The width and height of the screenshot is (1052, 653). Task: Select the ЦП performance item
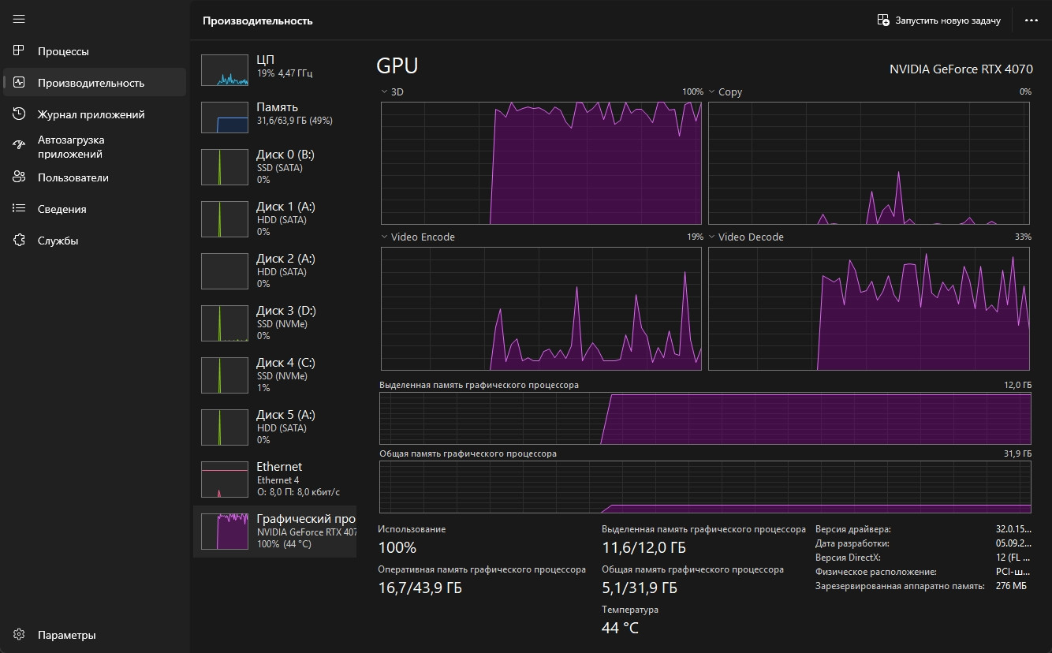pos(274,69)
